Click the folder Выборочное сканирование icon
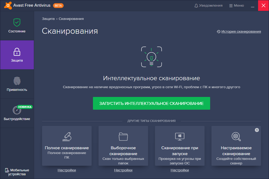The image size is (269, 179). (x=123, y=137)
